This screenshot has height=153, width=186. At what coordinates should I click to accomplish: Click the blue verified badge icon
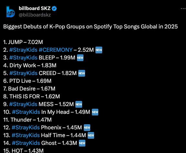[54, 8]
